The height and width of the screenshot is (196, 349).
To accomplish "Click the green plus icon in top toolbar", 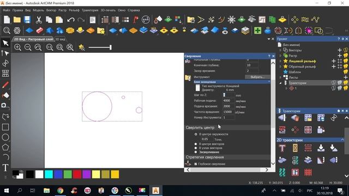I will tap(257, 30).
